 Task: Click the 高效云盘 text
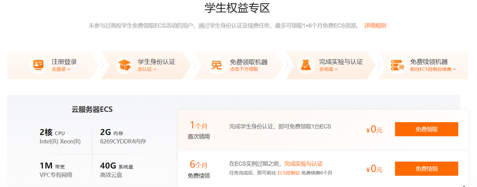point(110,175)
